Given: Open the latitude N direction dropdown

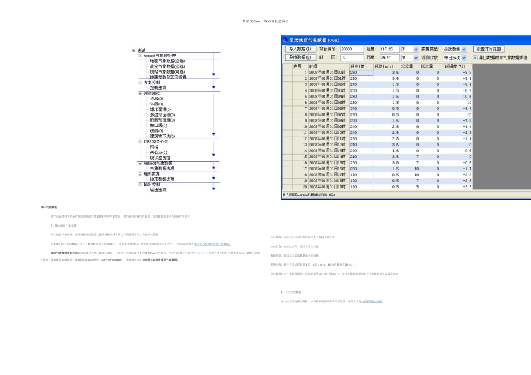Looking at the screenshot, I should (415, 58).
